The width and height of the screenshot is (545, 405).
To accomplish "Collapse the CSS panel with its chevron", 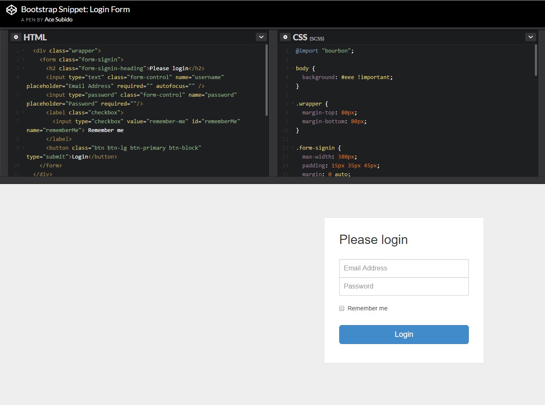I will click(x=530, y=37).
